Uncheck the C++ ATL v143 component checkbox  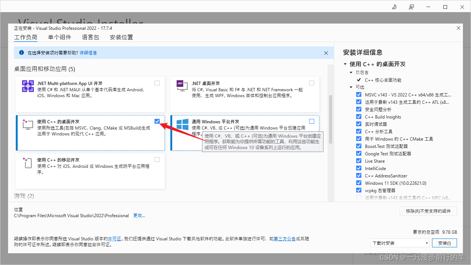(x=359, y=102)
